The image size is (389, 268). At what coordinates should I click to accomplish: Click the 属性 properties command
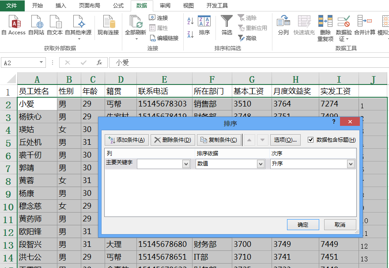click(159, 28)
